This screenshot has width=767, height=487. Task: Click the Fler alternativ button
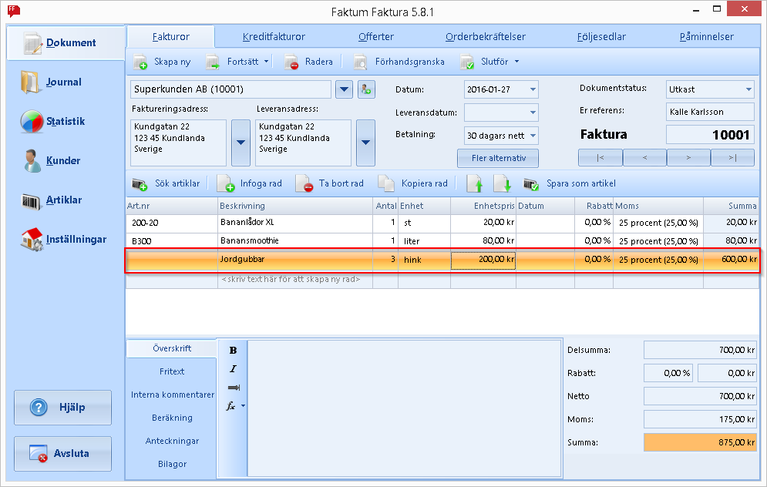[x=498, y=159]
